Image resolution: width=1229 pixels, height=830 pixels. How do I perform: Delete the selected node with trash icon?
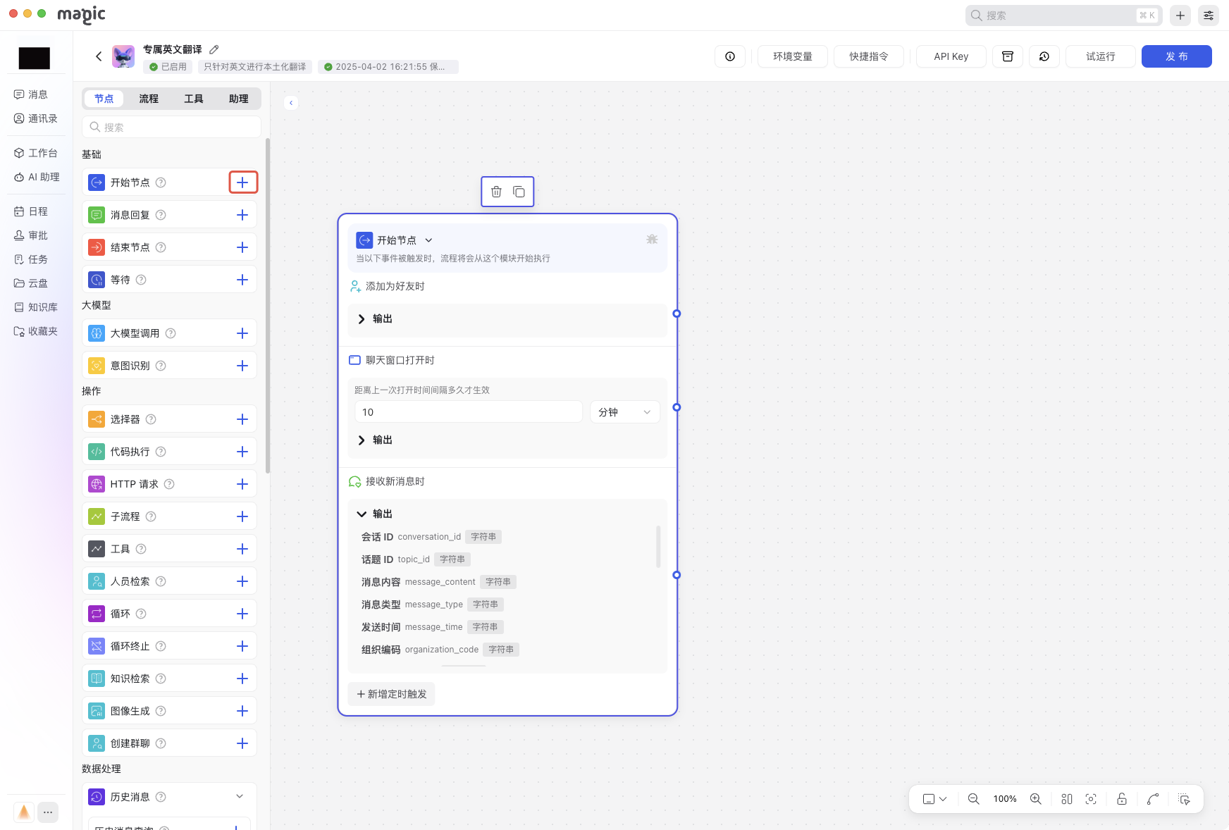pos(496,192)
